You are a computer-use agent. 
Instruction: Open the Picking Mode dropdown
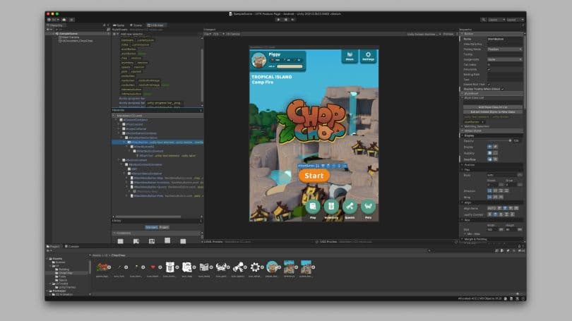[504, 49]
